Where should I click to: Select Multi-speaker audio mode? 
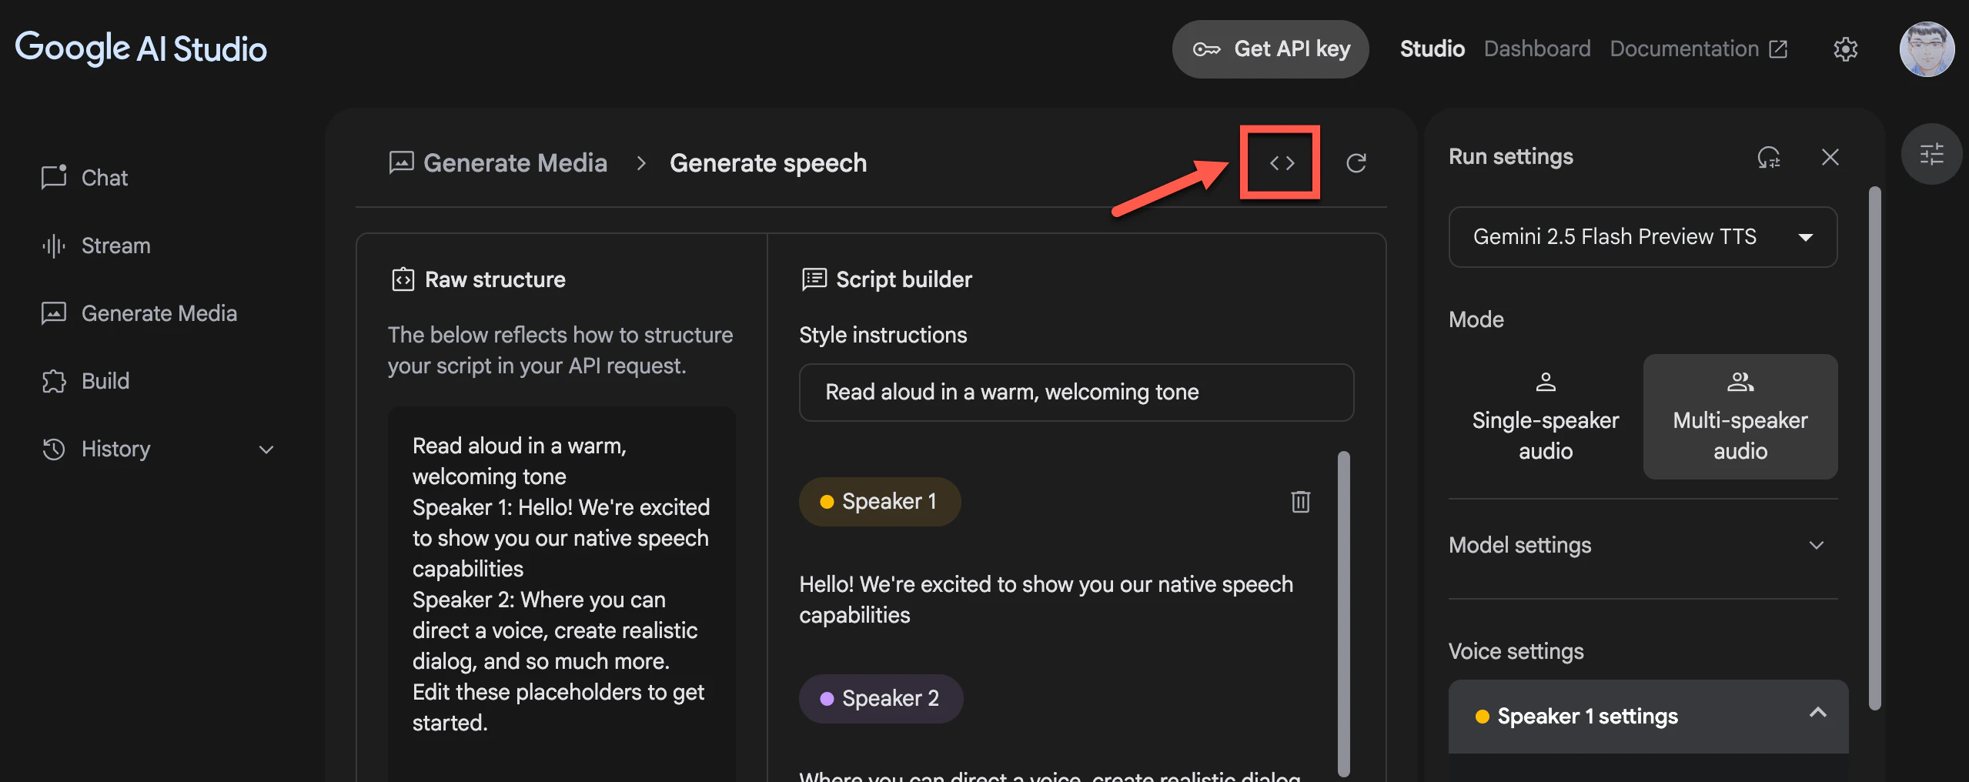click(x=1740, y=417)
